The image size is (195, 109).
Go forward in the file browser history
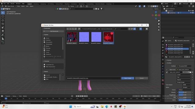tap(70, 29)
